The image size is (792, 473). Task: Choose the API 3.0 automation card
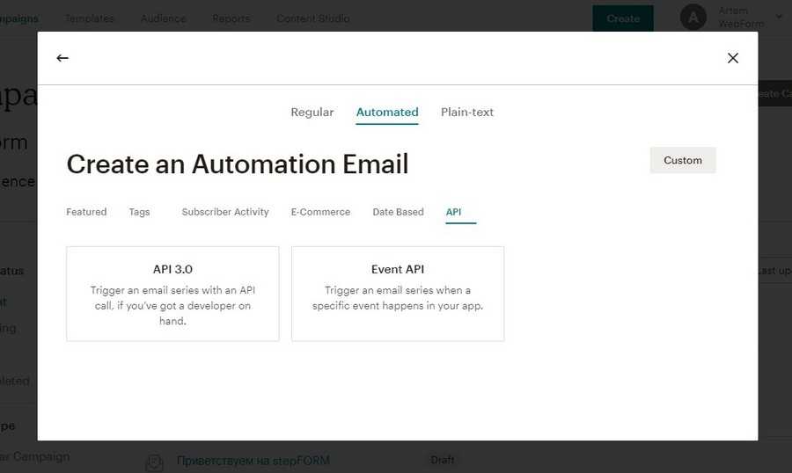[x=172, y=294]
